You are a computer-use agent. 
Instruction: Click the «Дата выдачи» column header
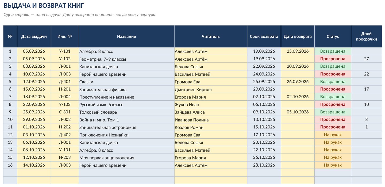[x=34, y=36]
